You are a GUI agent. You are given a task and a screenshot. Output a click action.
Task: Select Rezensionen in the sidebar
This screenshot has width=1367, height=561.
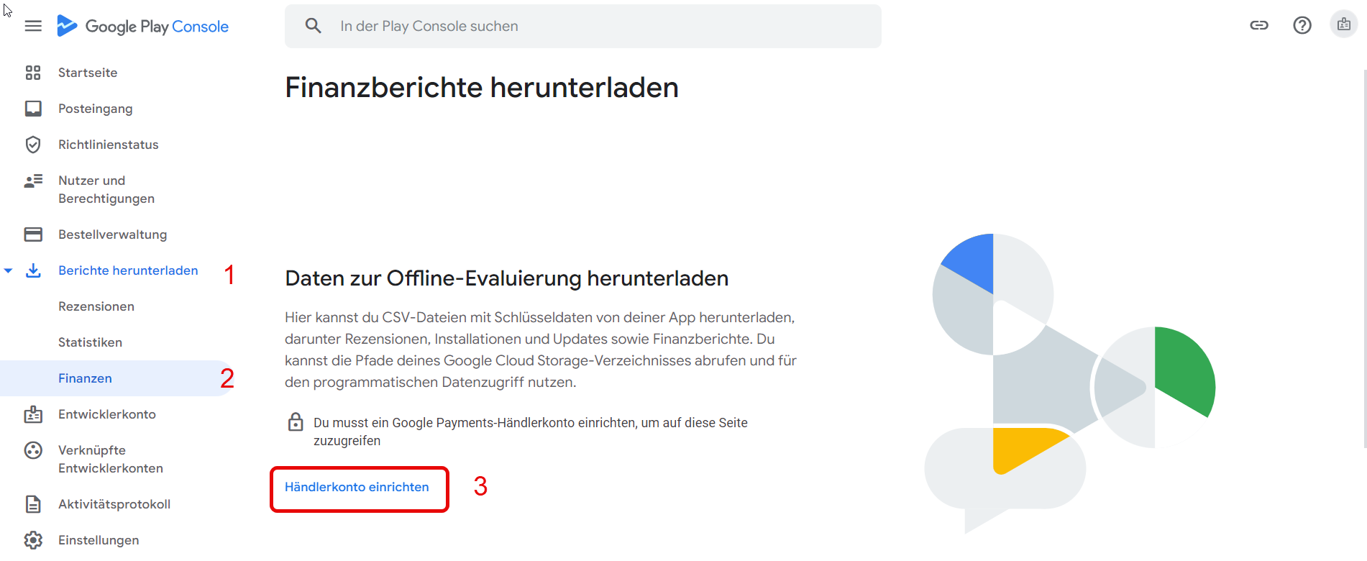pyautogui.click(x=96, y=306)
